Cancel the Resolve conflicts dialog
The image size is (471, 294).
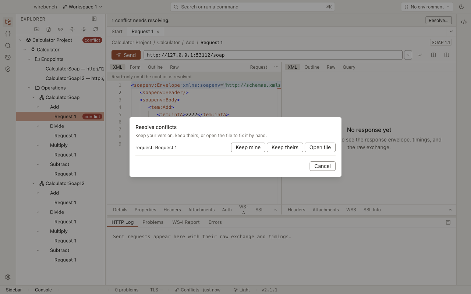point(323,166)
